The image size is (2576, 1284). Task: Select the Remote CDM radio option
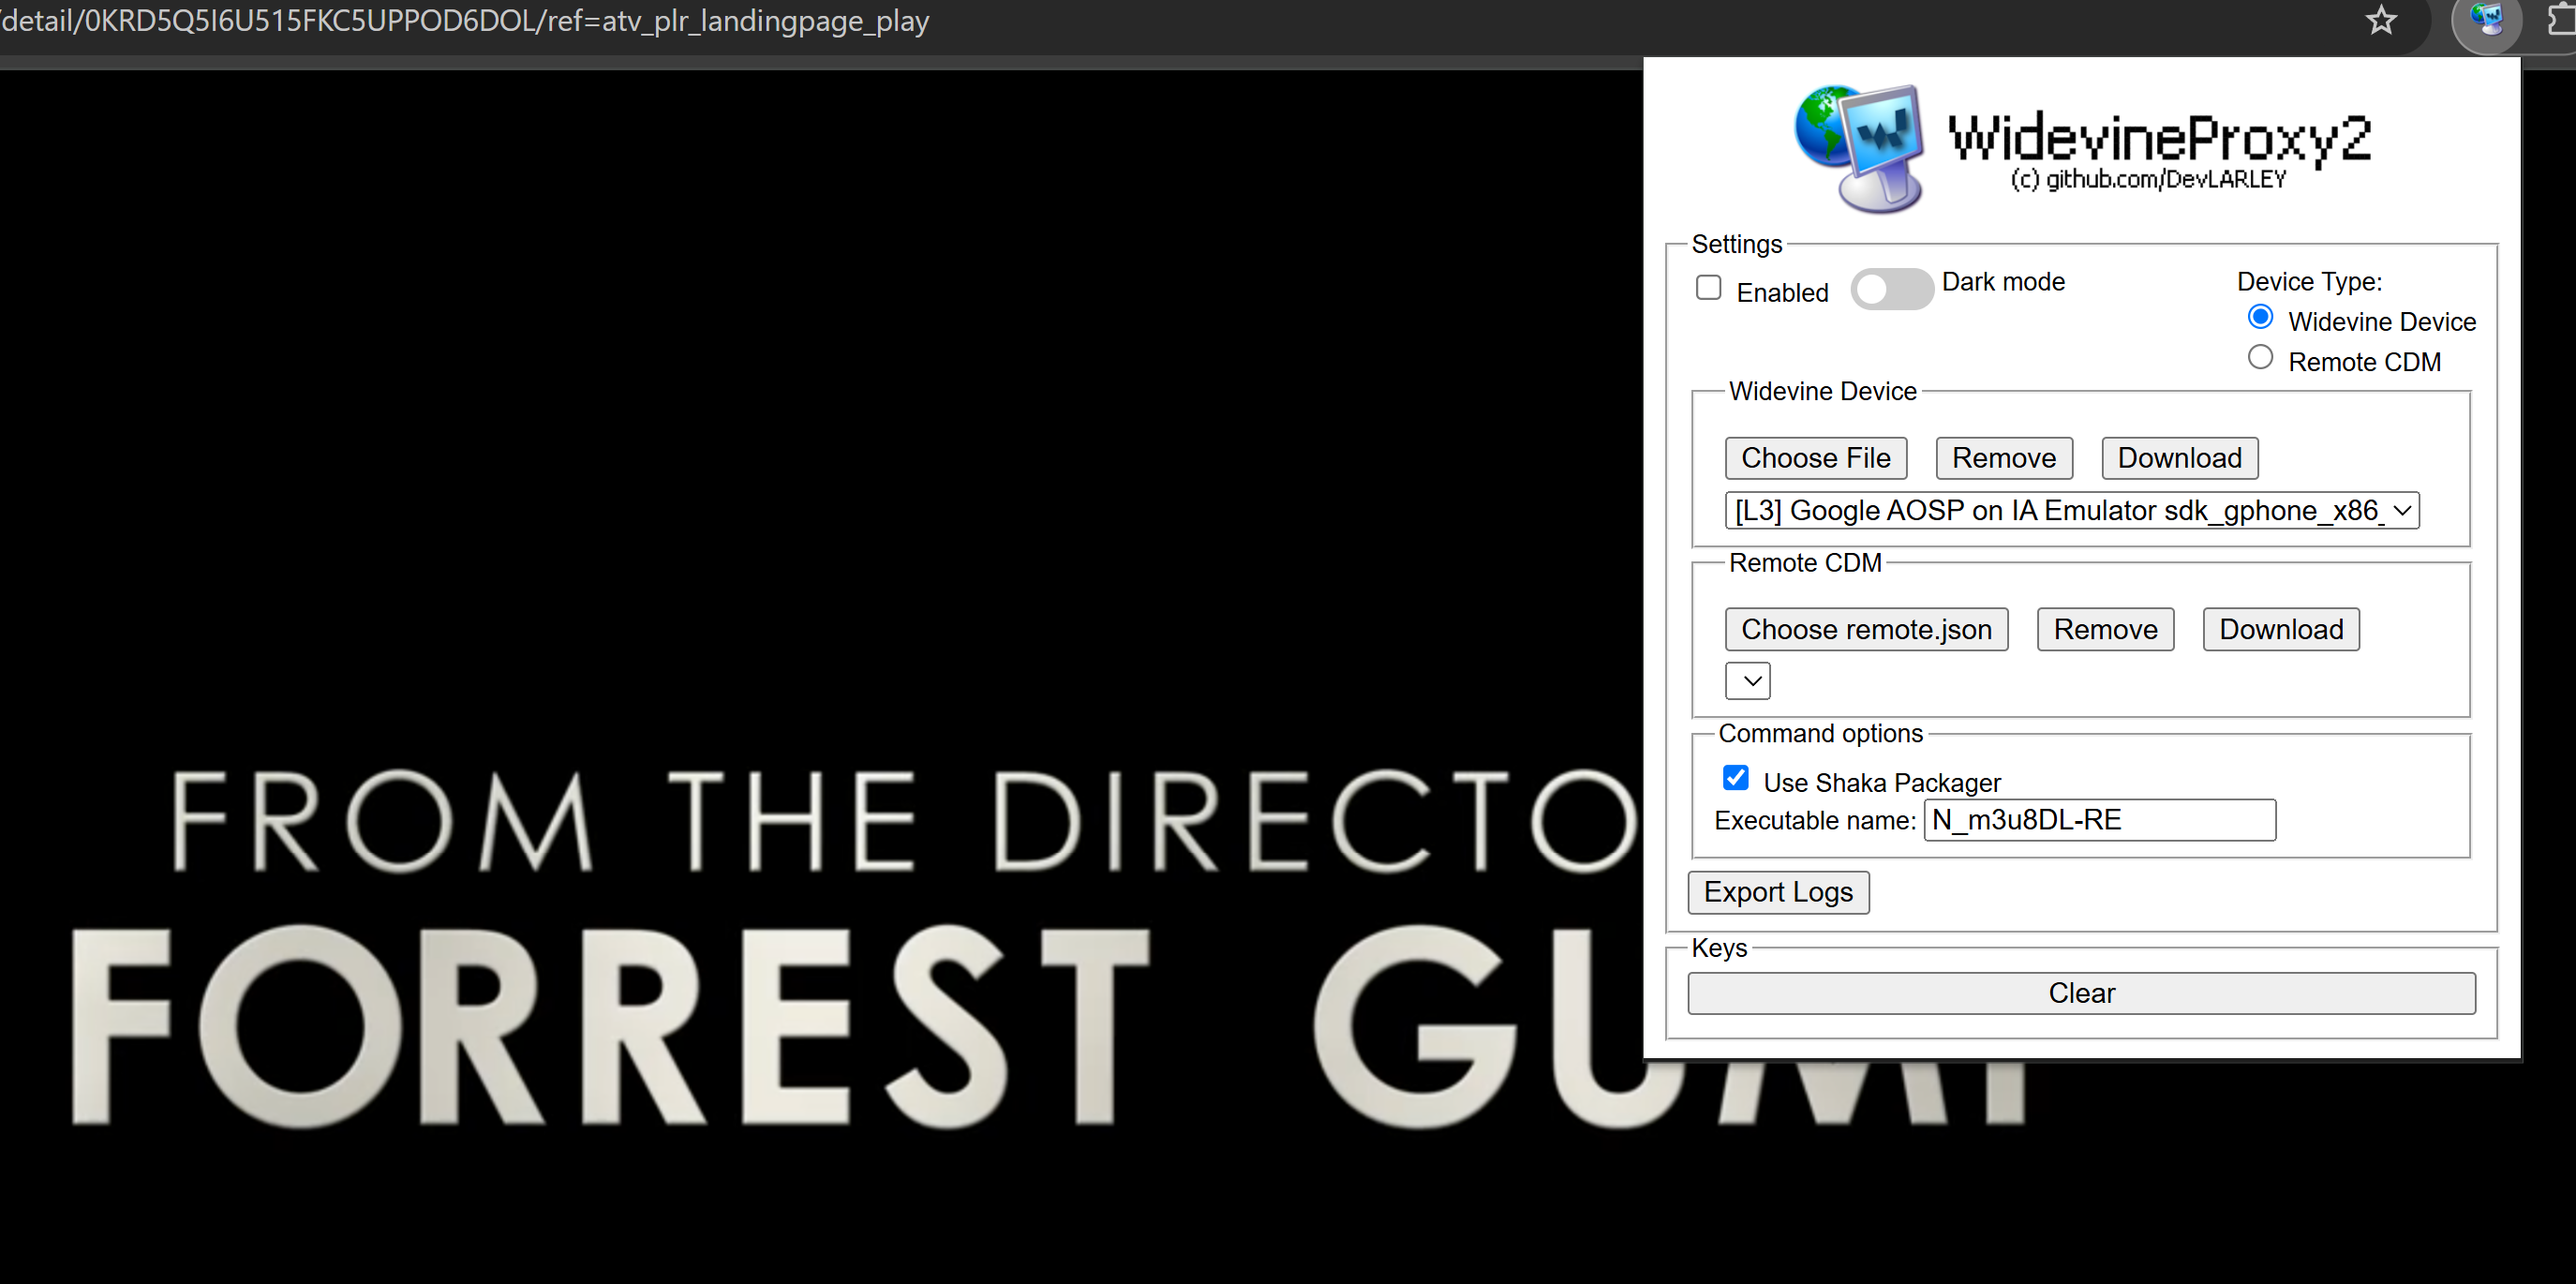tap(2259, 358)
